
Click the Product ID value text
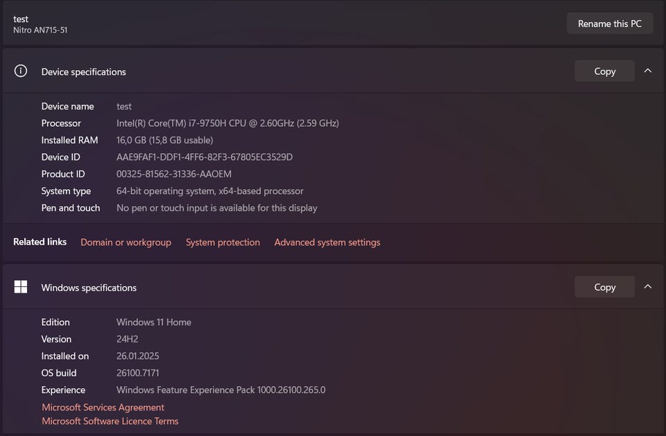click(x=174, y=174)
